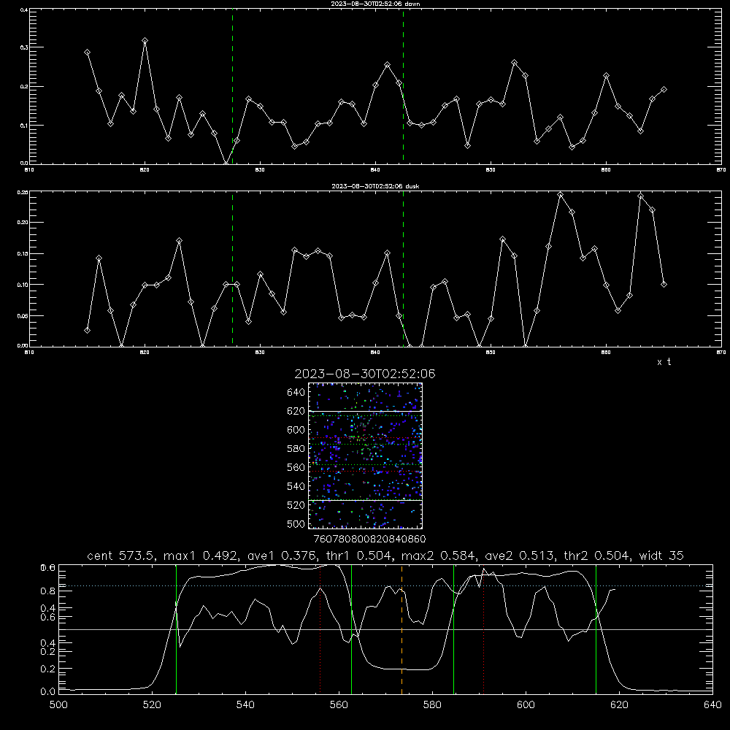Click the 0.8 label on bottom plot y-axis

[48, 591]
